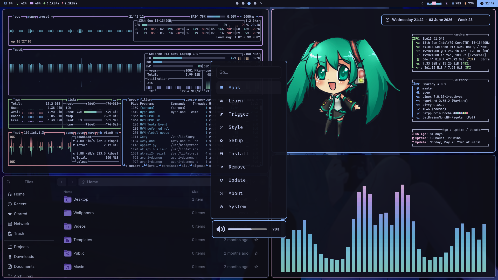Click the memory 48% indicator in top bar
498x280 pixels.
click(x=35, y=3)
